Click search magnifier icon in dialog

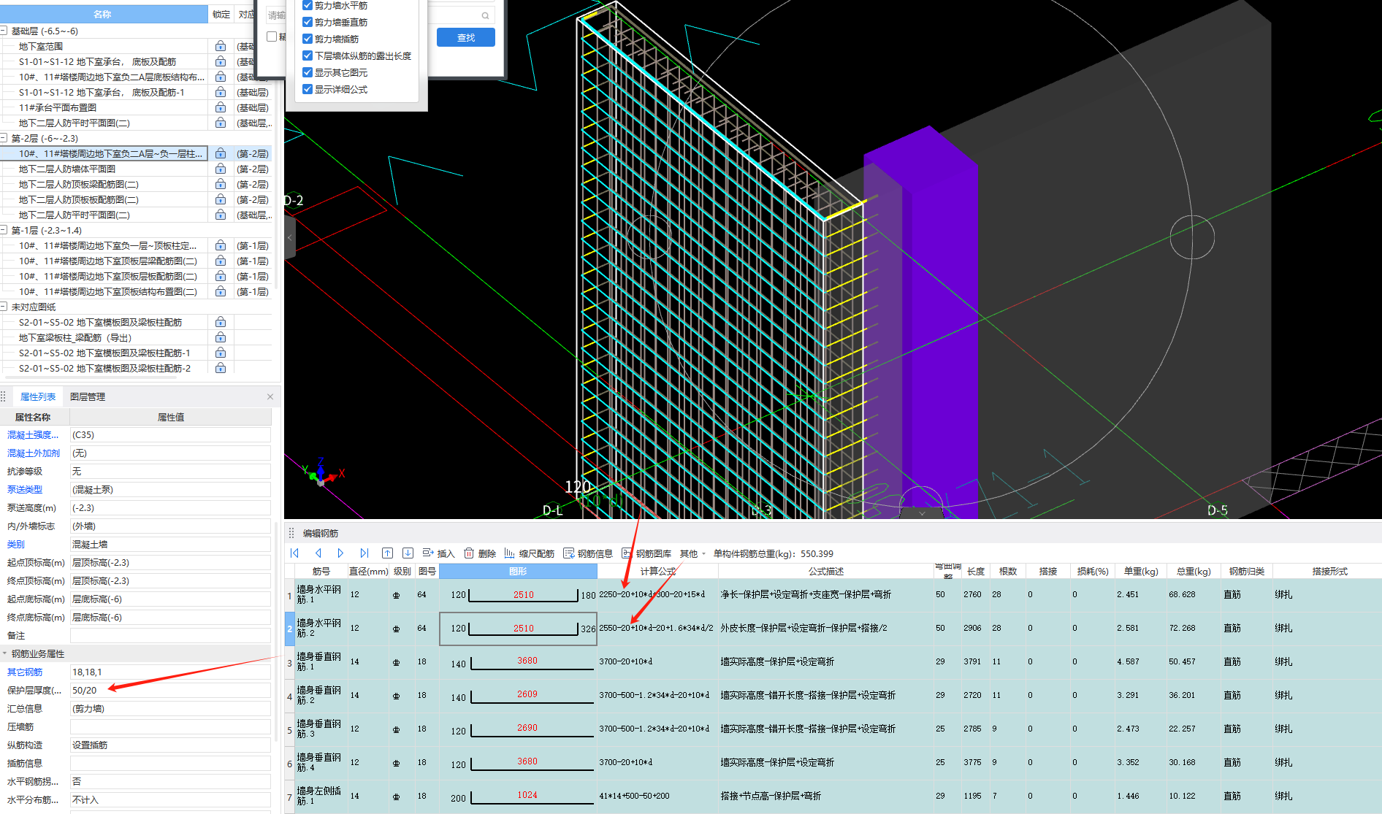point(485,15)
